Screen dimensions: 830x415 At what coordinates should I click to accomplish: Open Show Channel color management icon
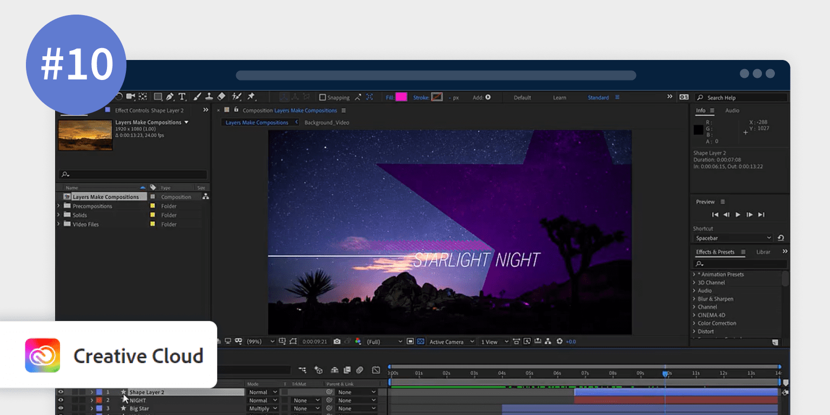click(358, 342)
